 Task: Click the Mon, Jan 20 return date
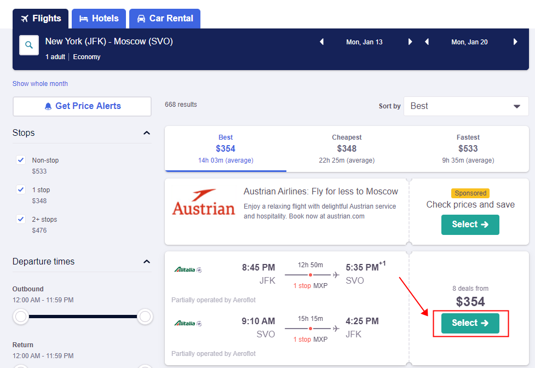pyautogui.click(x=469, y=42)
